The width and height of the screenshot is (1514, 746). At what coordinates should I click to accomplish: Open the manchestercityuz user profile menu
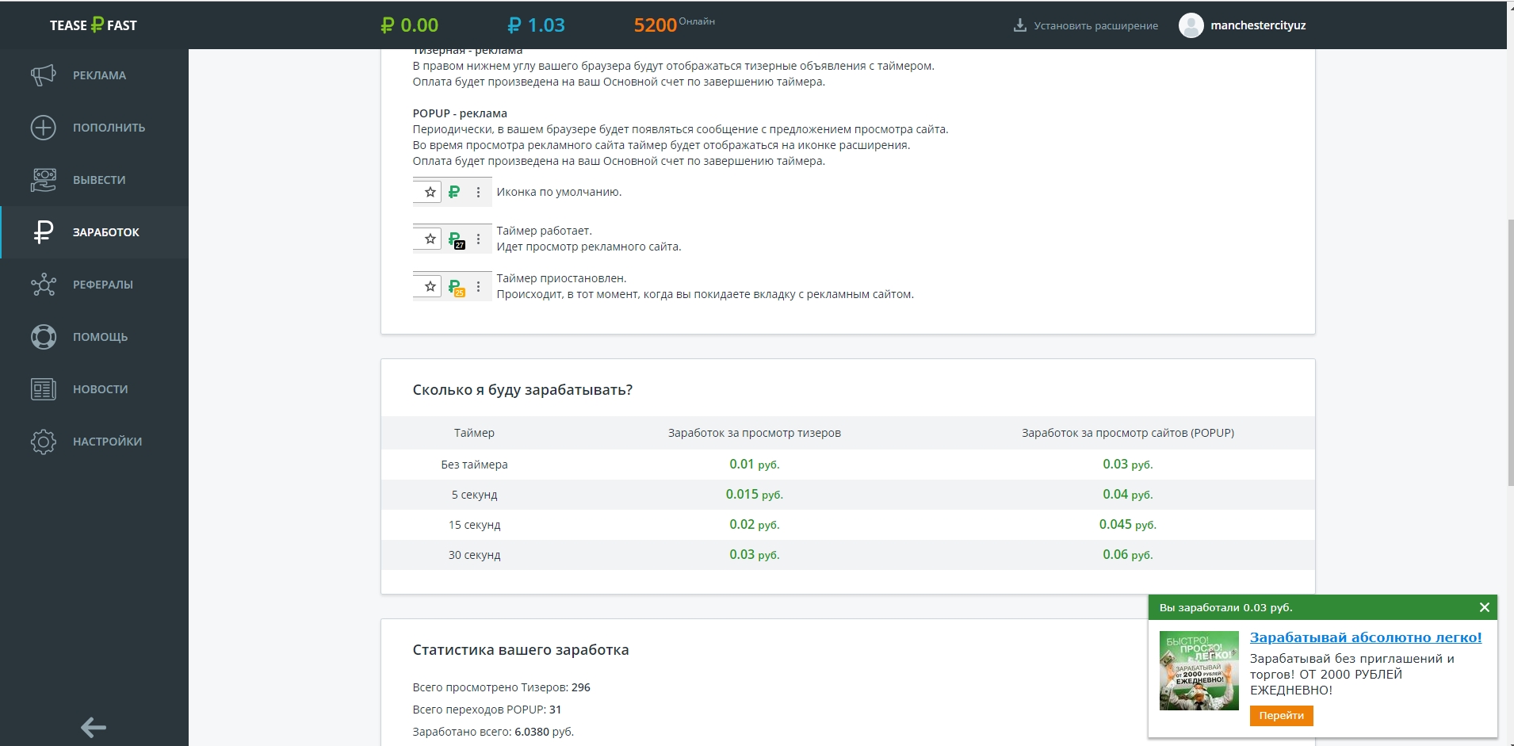click(1257, 25)
